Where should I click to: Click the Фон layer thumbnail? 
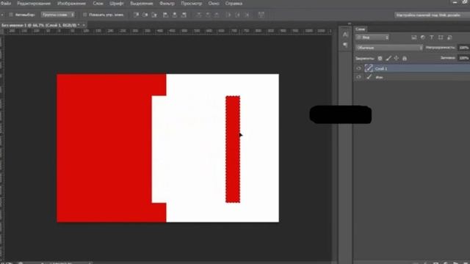(x=369, y=77)
